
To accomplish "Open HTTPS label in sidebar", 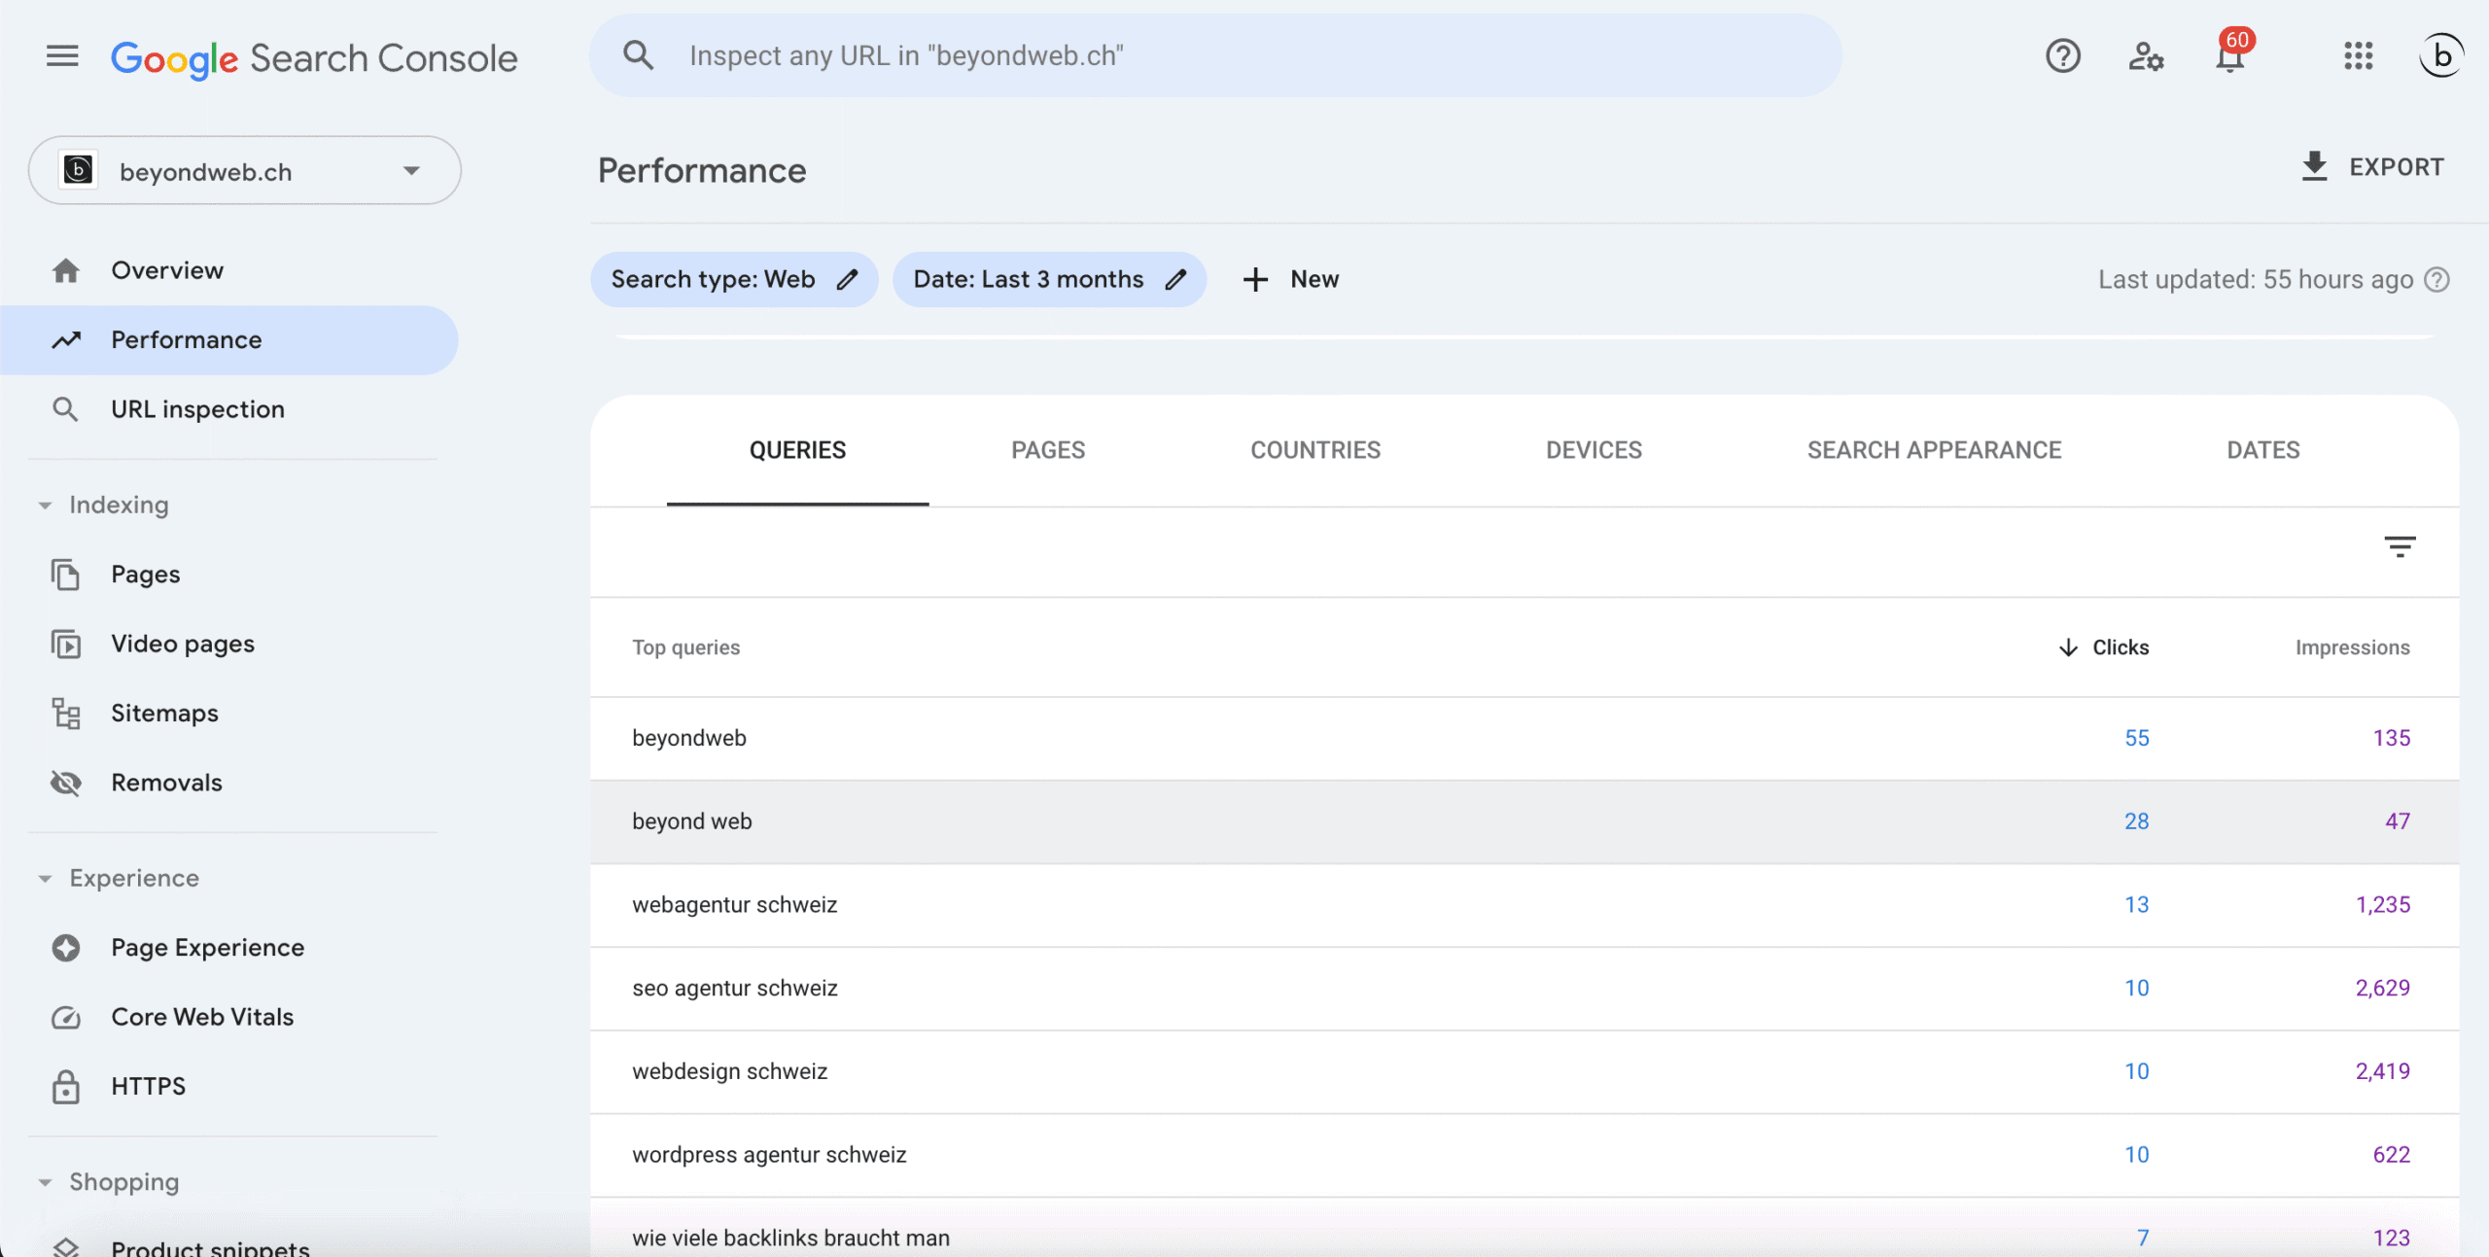I will 148,1086.
